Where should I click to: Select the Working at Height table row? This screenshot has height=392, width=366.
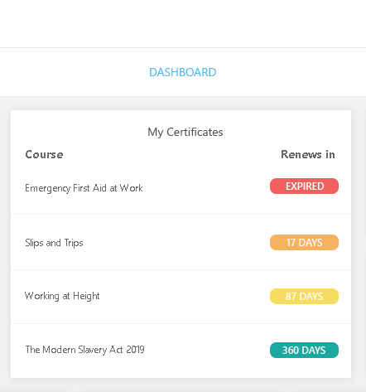point(181,297)
